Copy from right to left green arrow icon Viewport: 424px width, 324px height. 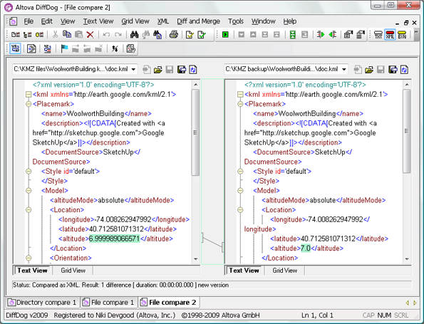click(332, 35)
